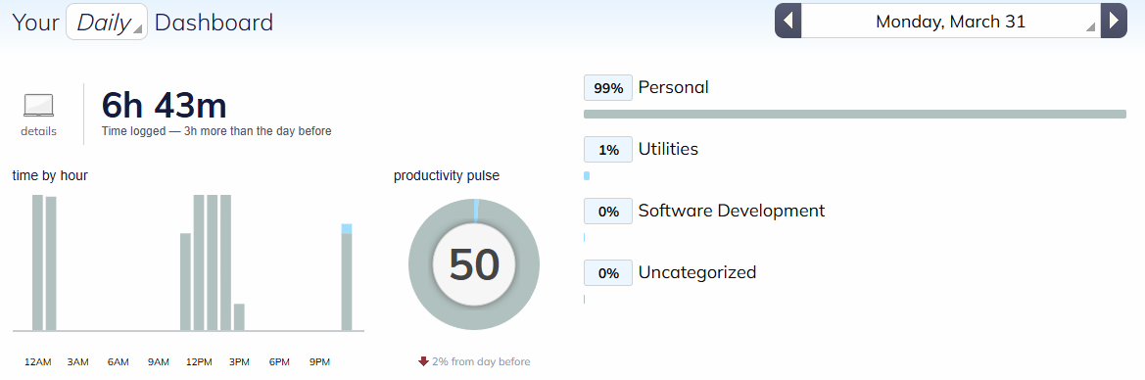This screenshot has width=1145, height=380.
Task: Click the red down arrow under pulse
Action: point(423,361)
